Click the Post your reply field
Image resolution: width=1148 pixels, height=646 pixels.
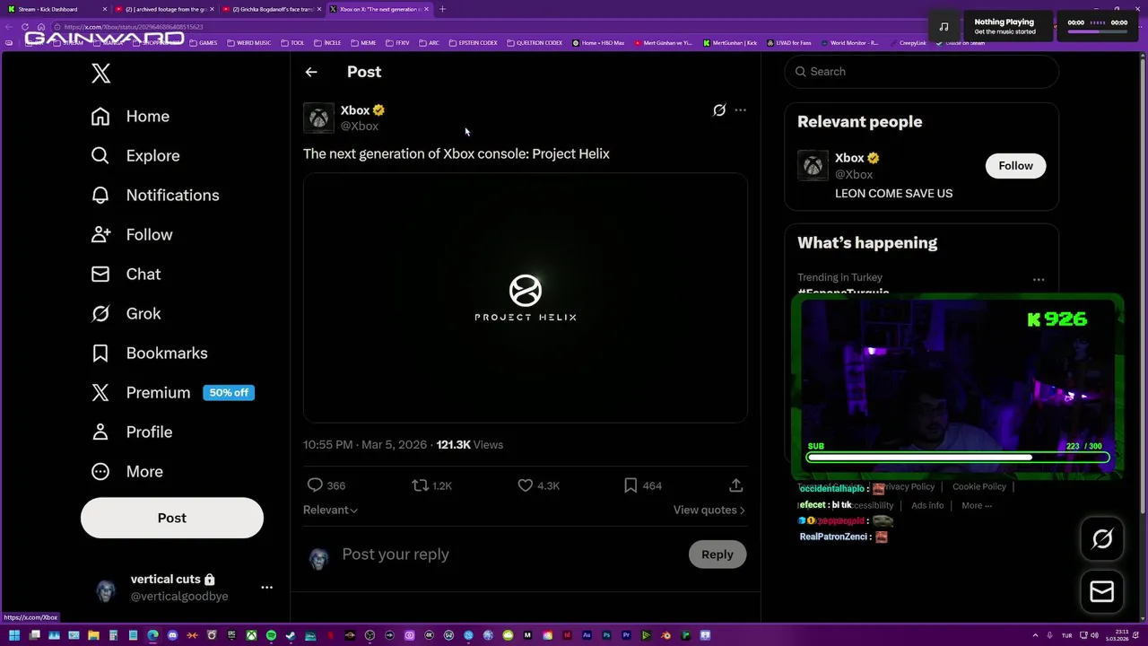click(511, 554)
